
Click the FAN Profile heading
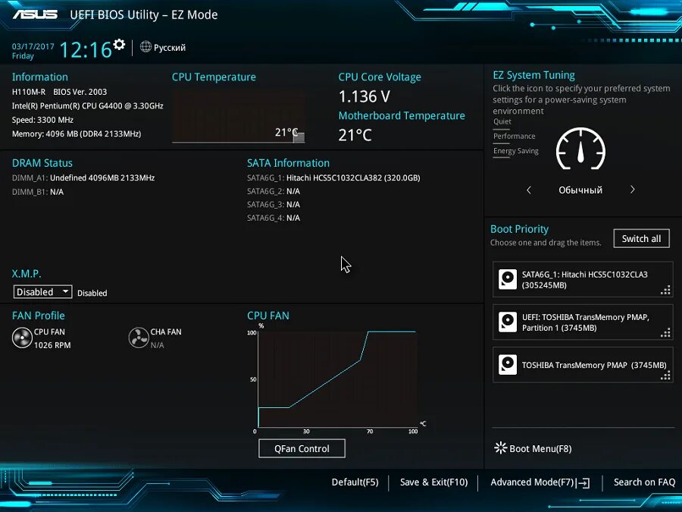point(39,316)
